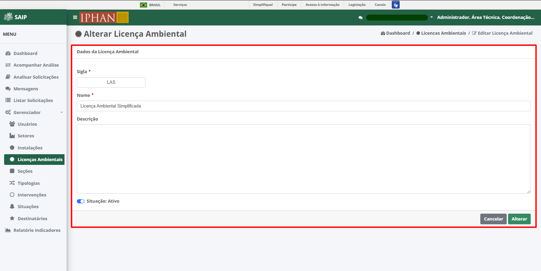
Task: Click the Licenças Ambientais certificate icon
Action: [12, 159]
